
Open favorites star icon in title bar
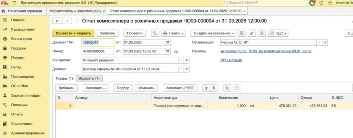(330, 3)
